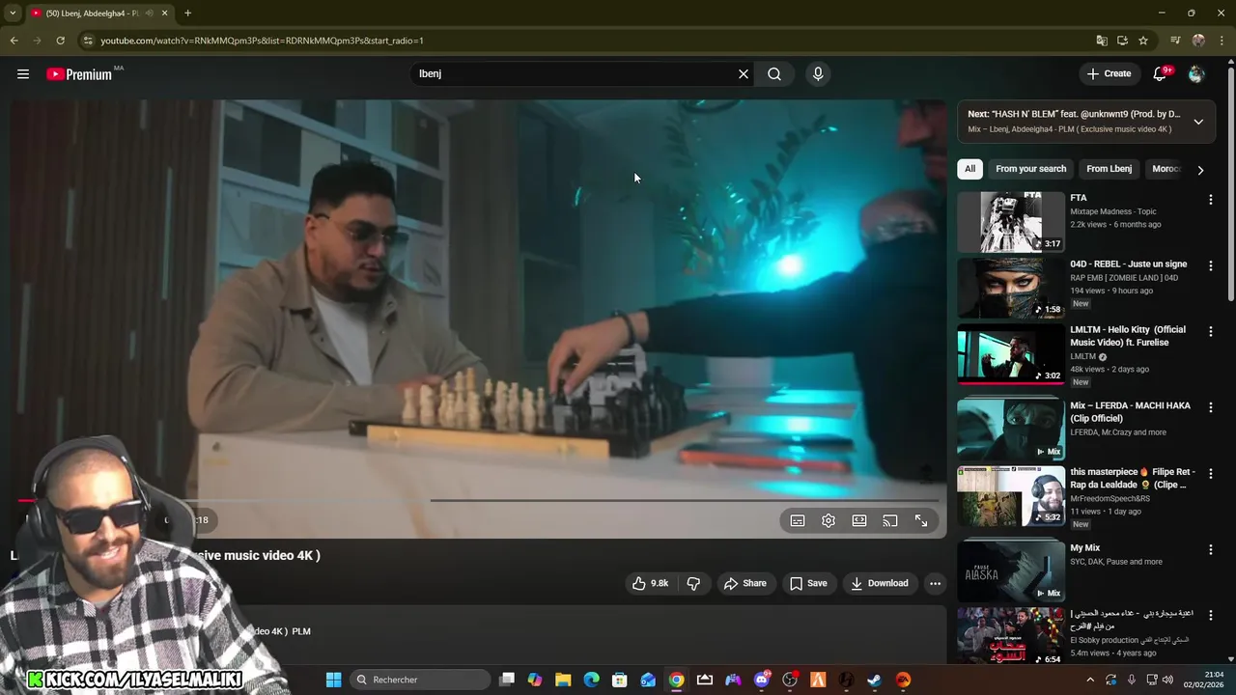Open options for the LFERDA mix
This screenshot has width=1236, height=695.
pyautogui.click(x=1210, y=407)
